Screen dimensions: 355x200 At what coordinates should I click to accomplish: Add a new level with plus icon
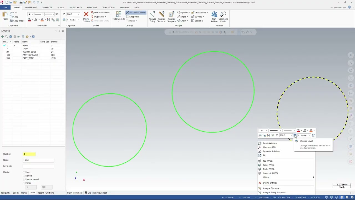[2, 37]
